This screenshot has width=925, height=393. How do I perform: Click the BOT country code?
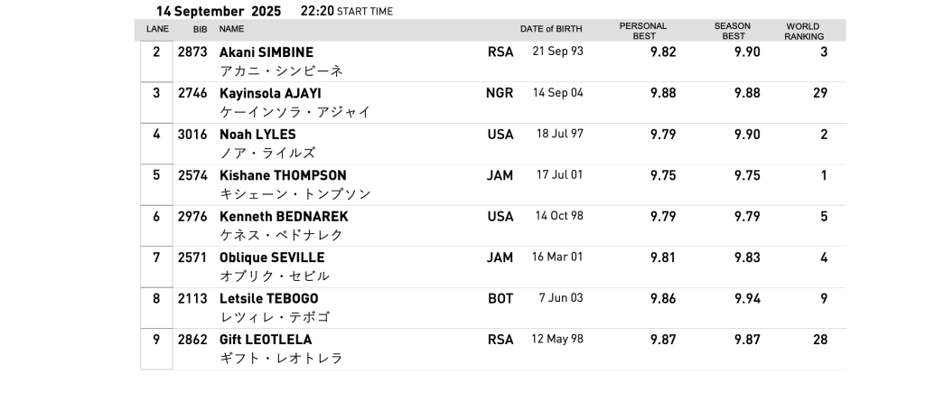pos(500,298)
